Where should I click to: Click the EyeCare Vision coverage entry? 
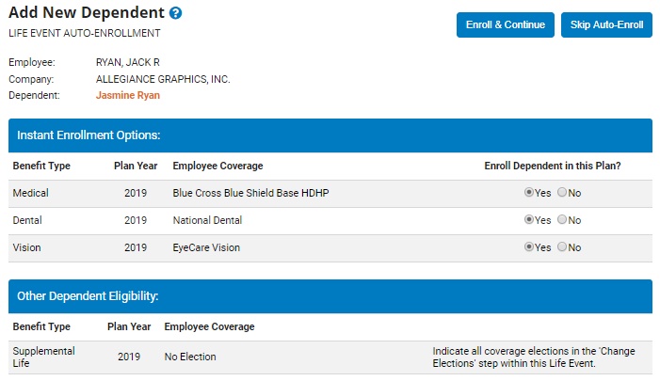click(x=206, y=247)
